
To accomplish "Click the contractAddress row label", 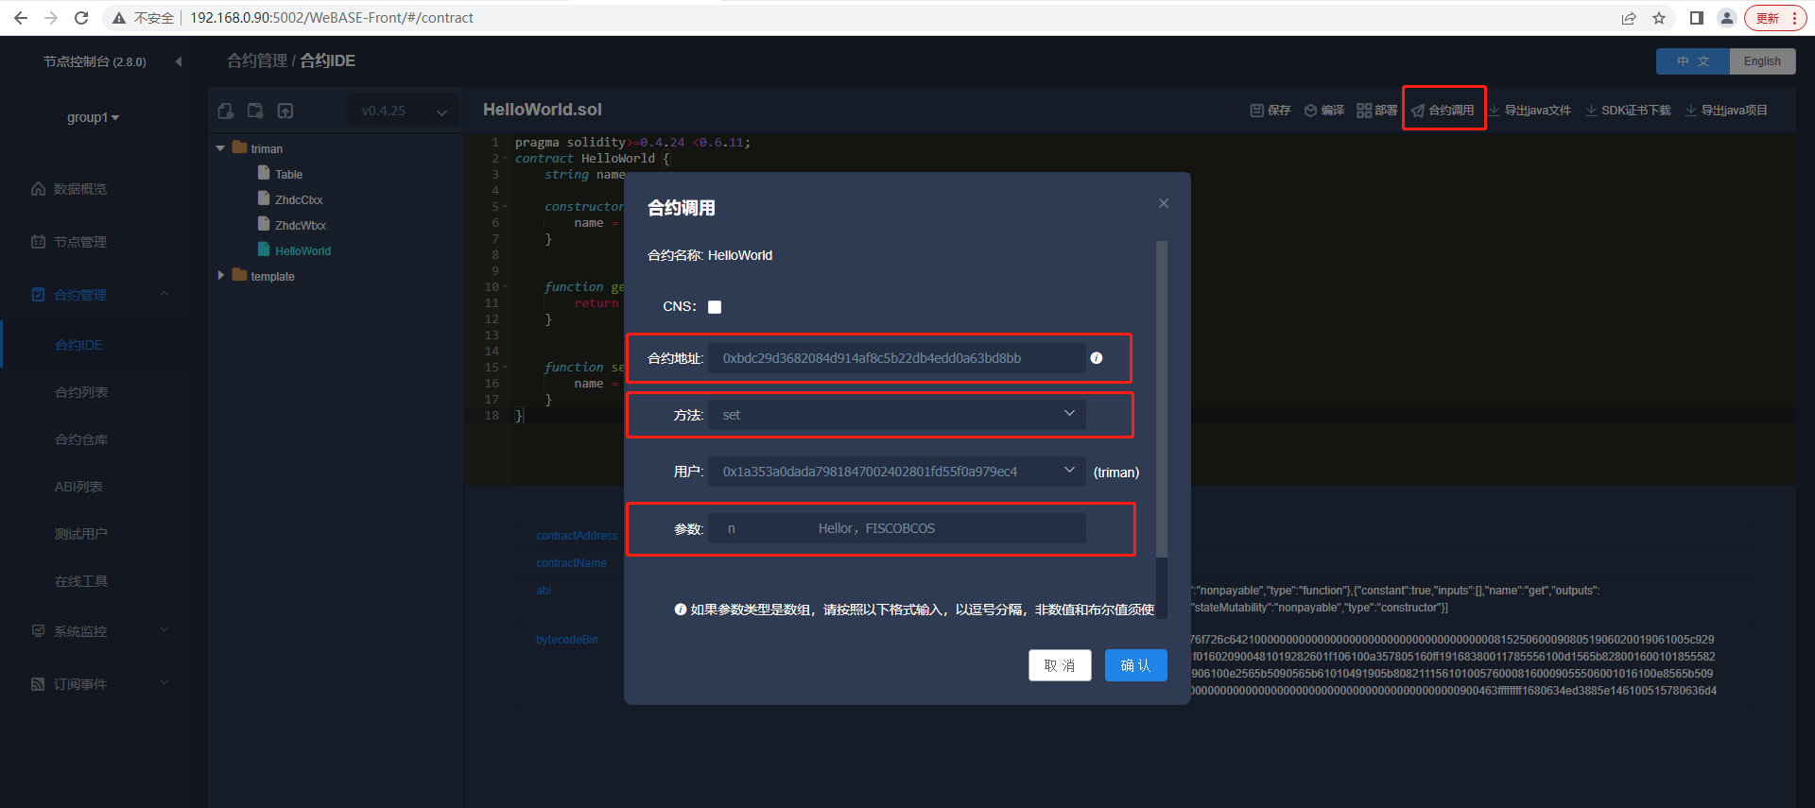I will 577,536.
